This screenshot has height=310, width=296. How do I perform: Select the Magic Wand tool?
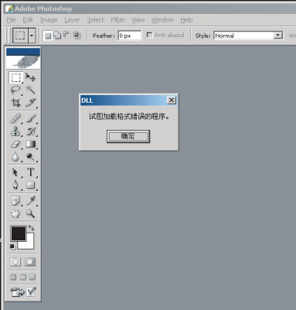click(30, 90)
